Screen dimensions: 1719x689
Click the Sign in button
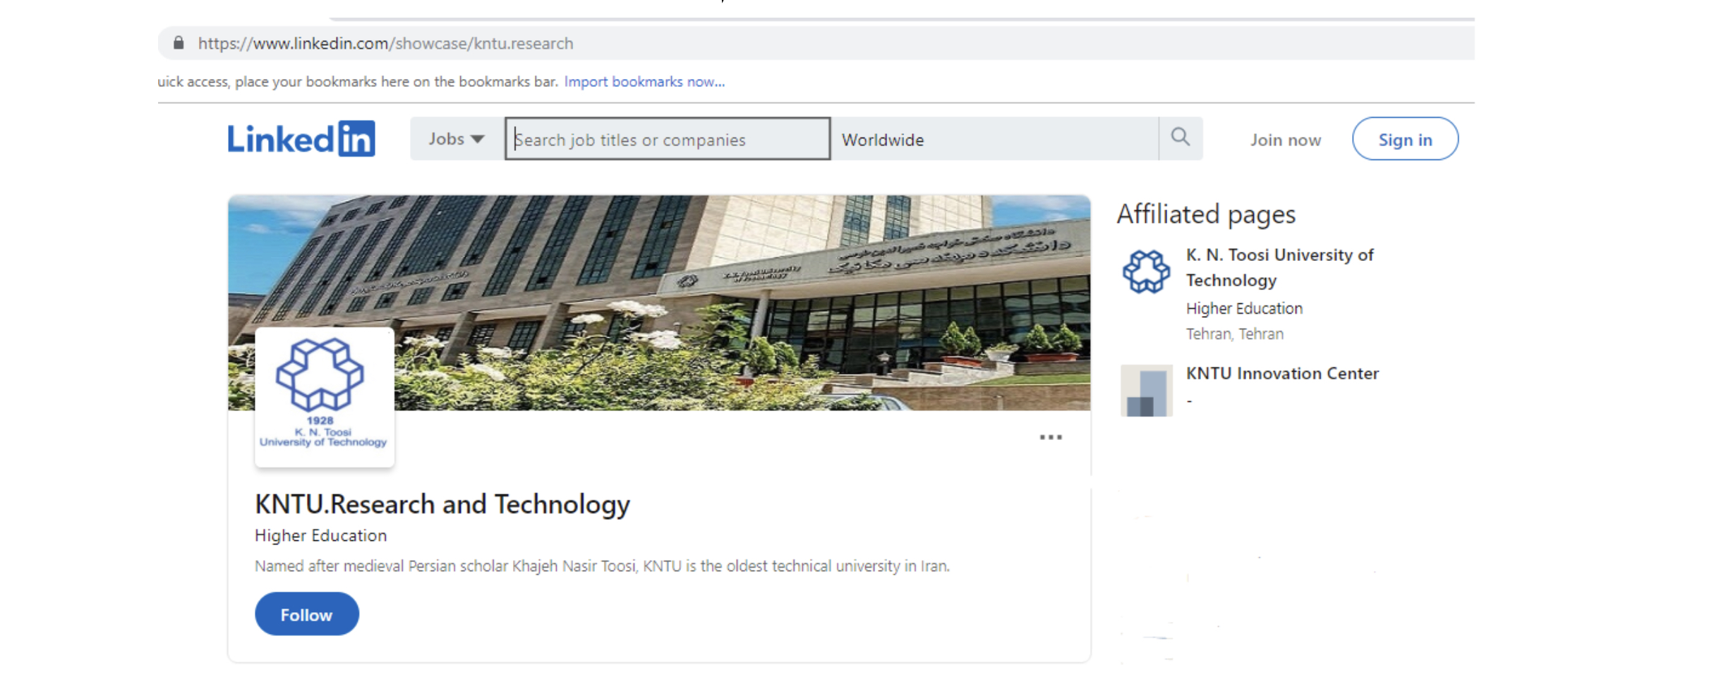(1404, 140)
